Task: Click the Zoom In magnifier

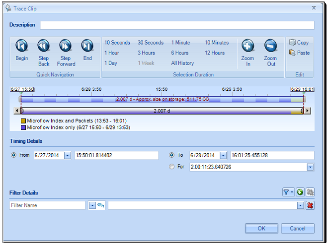Action: coord(248,46)
